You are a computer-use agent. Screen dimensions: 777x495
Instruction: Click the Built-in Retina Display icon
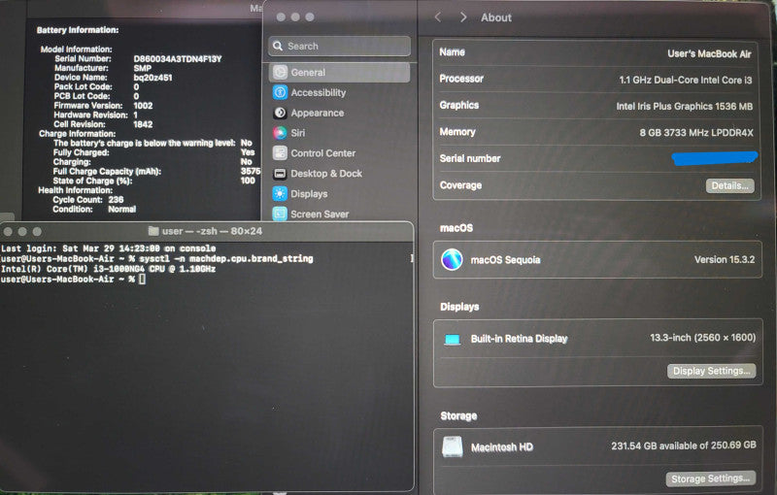452,339
